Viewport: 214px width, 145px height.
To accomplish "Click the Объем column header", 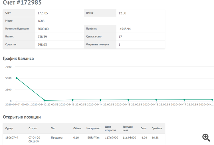I will coord(77,128).
